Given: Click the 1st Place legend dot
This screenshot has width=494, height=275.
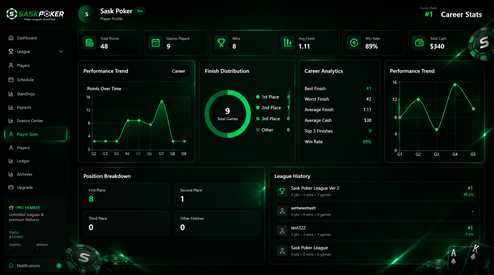Looking at the screenshot, I should tap(258, 97).
